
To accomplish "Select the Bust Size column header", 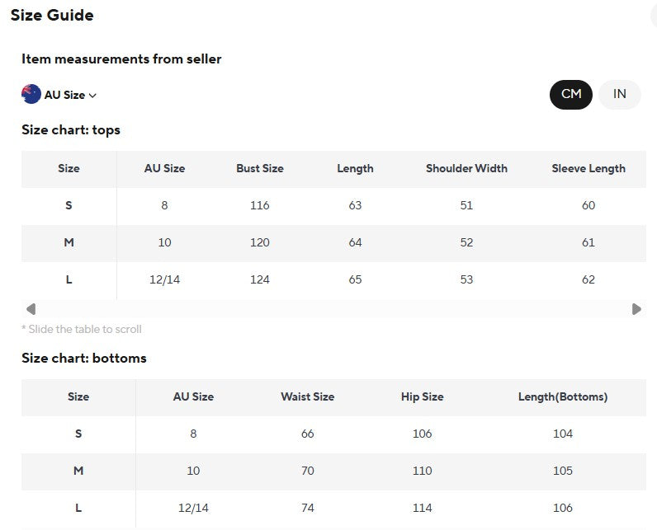I will pyautogui.click(x=260, y=169).
